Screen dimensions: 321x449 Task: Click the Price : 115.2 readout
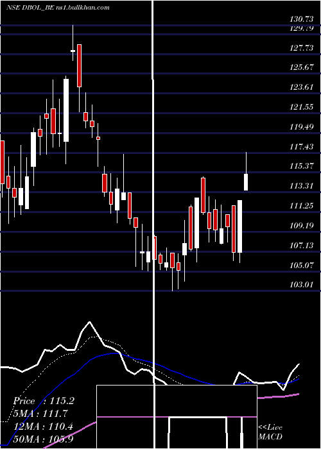tap(44, 401)
